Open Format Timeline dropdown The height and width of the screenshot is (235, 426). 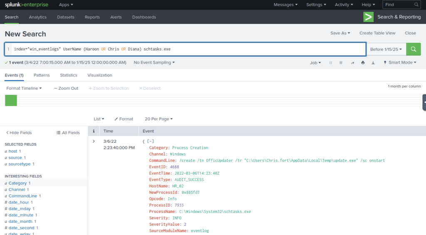(x=24, y=88)
